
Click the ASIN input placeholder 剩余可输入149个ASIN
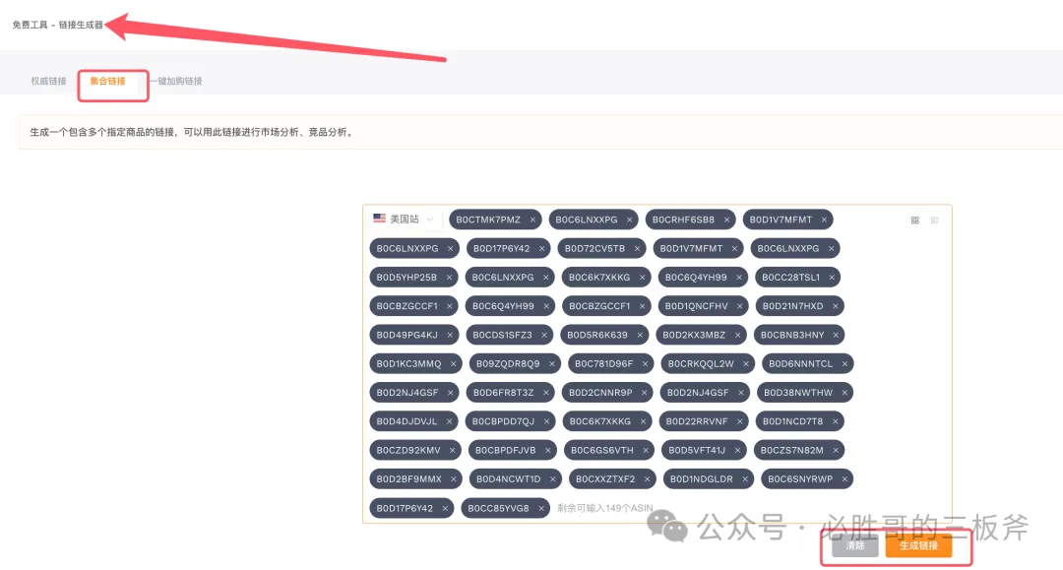point(604,508)
